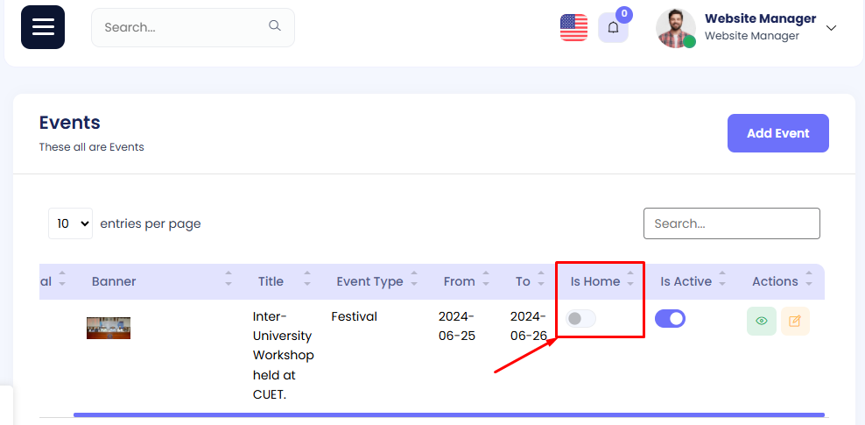Open the notifications bell
The image size is (865, 425).
click(x=613, y=27)
